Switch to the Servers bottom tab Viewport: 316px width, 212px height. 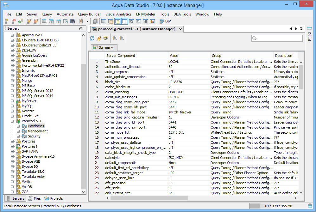(15, 198)
